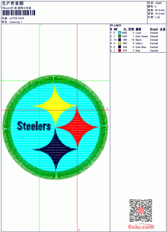This screenshot has height=232, width=167.
Task: Click the stitch value 890
Action: (125, 47)
